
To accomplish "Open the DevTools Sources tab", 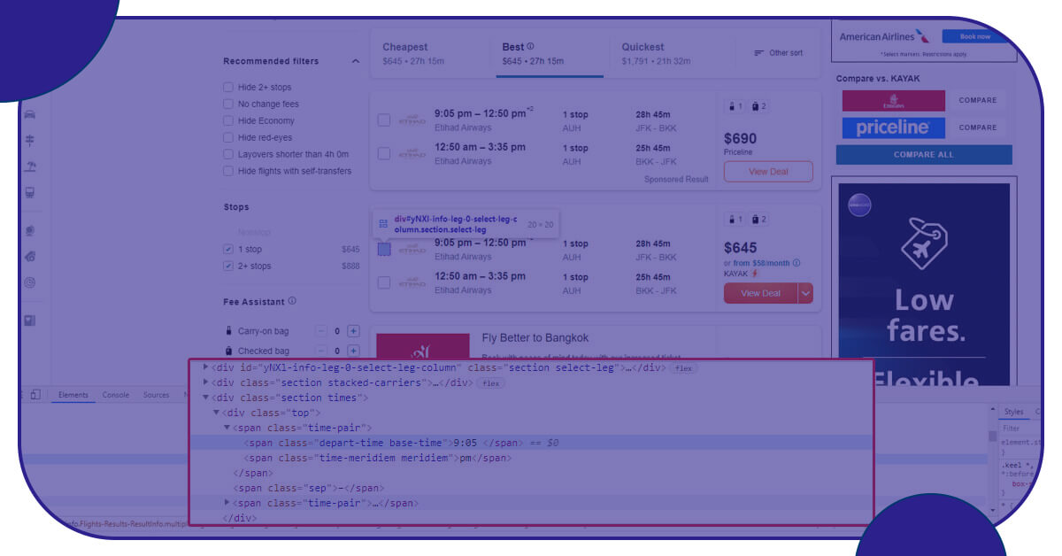I will click(x=156, y=395).
